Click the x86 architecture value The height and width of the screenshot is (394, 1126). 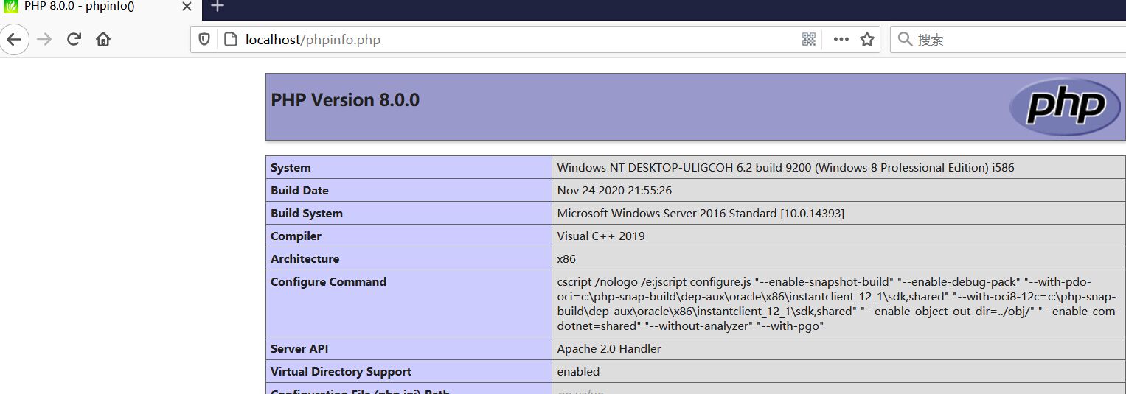click(566, 259)
